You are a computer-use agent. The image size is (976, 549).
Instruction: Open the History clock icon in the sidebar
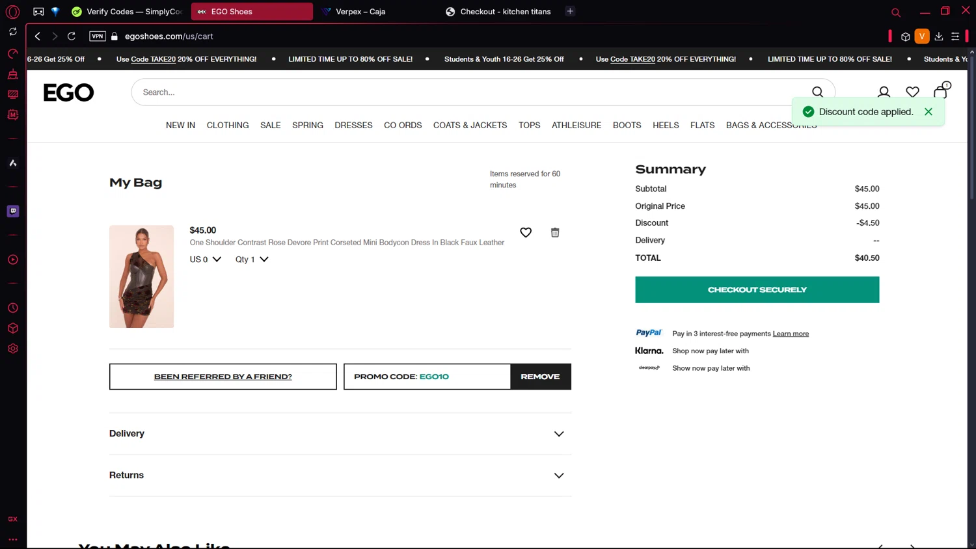pyautogui.click(x=12, y=308)
